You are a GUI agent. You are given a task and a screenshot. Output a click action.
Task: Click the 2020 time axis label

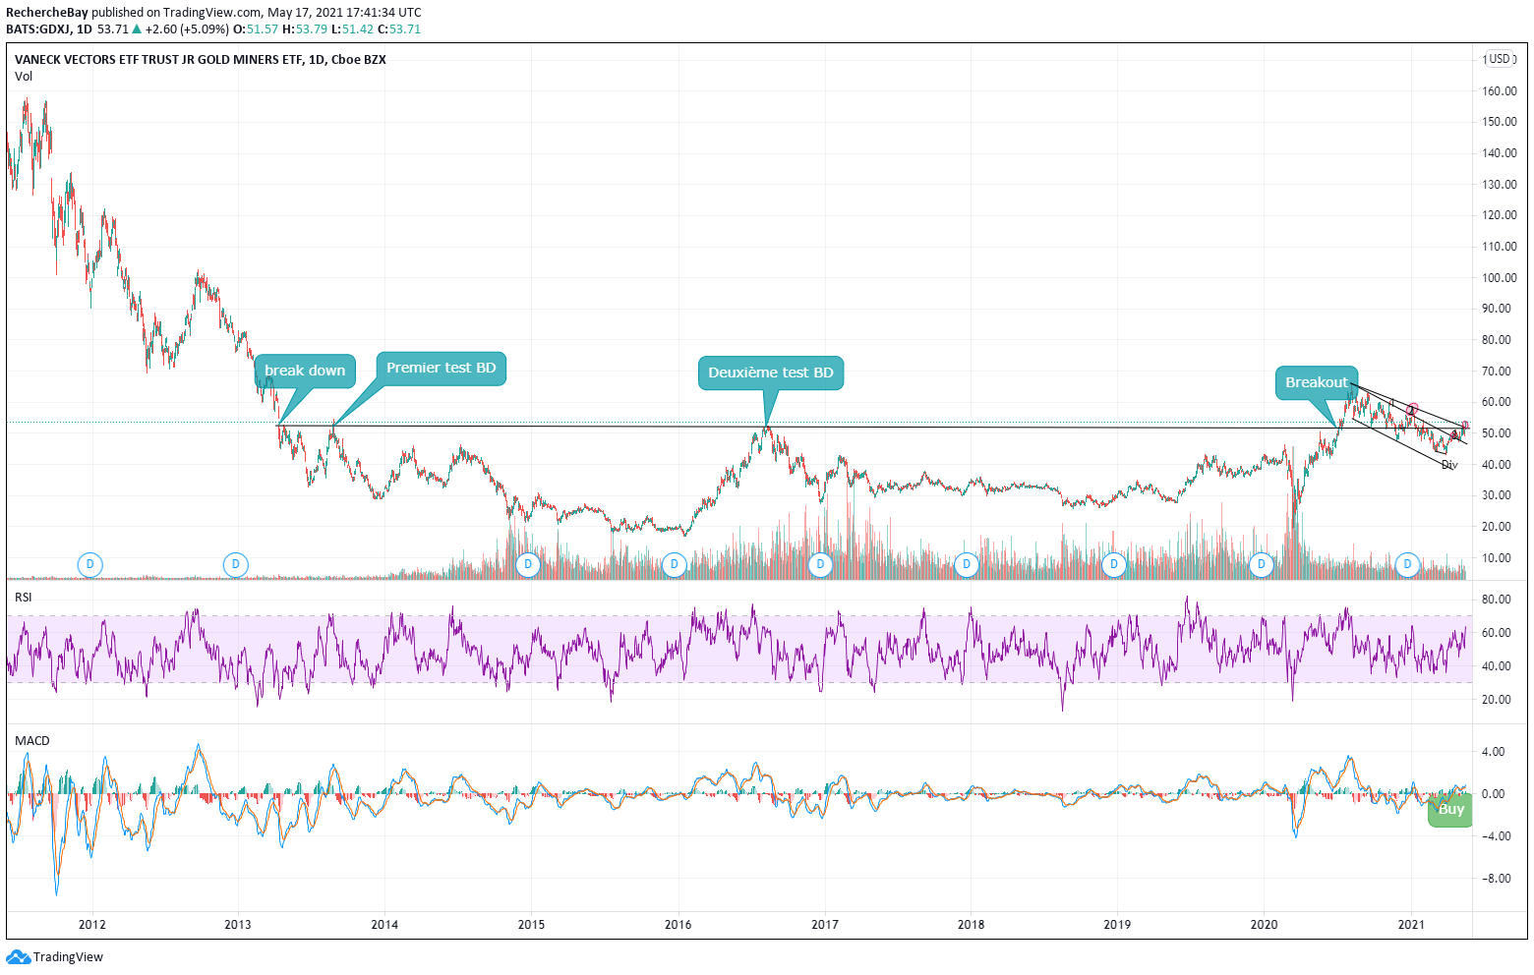click(x=1264, y=924)
